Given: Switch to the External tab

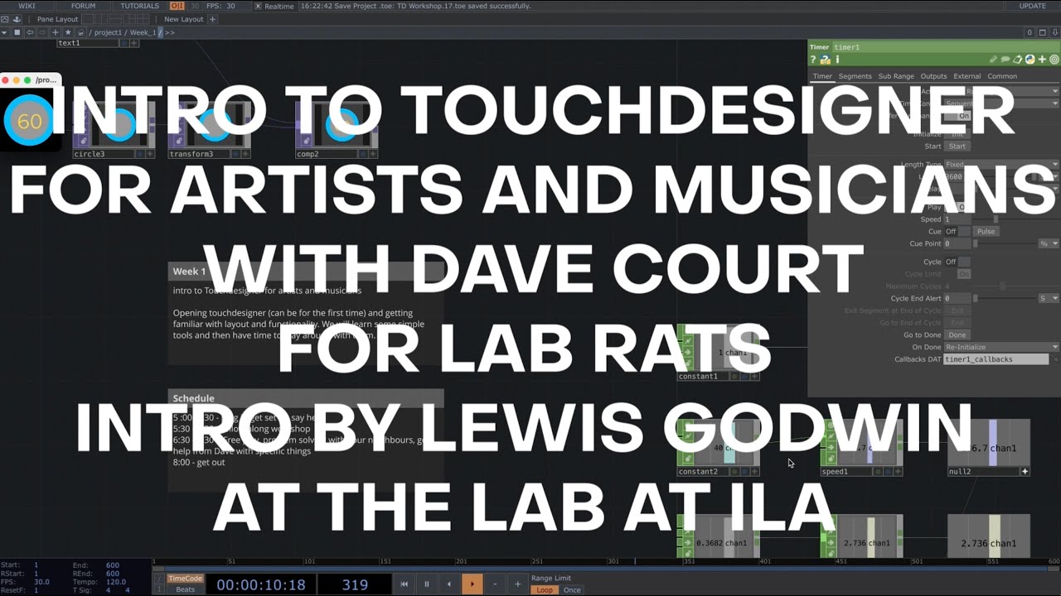Looking at the screenshot, I should pos(967,76).
